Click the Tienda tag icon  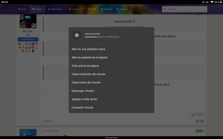101,9
